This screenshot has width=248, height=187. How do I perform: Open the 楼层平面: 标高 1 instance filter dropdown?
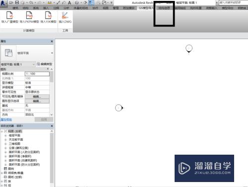point(18,64)
